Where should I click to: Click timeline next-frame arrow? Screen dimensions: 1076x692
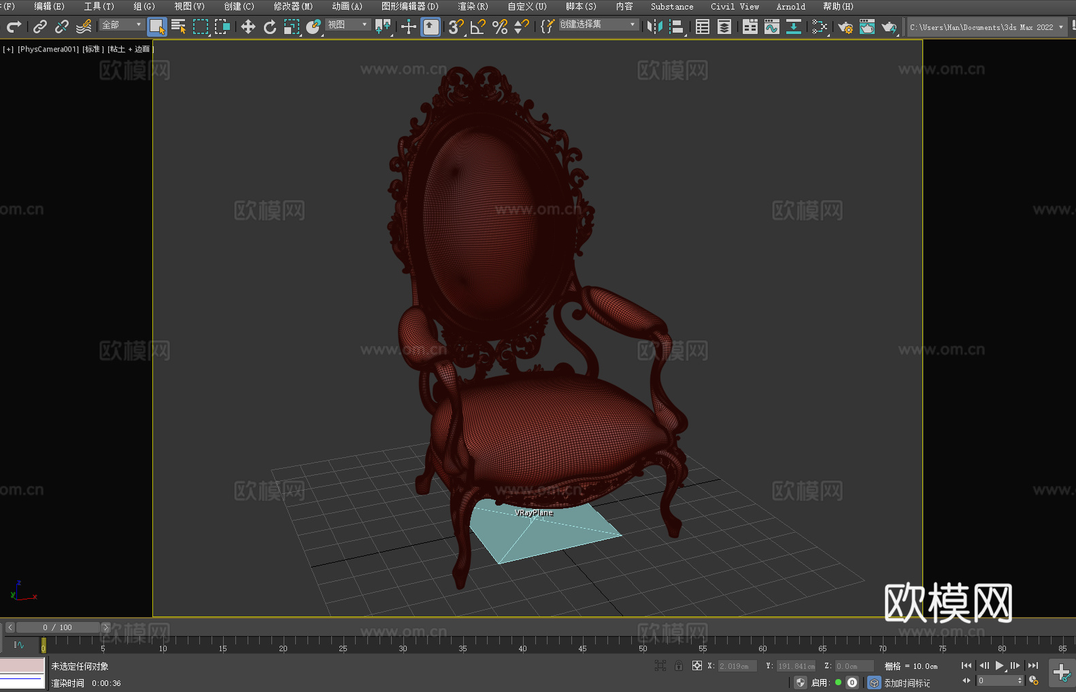tap(105, 627)
